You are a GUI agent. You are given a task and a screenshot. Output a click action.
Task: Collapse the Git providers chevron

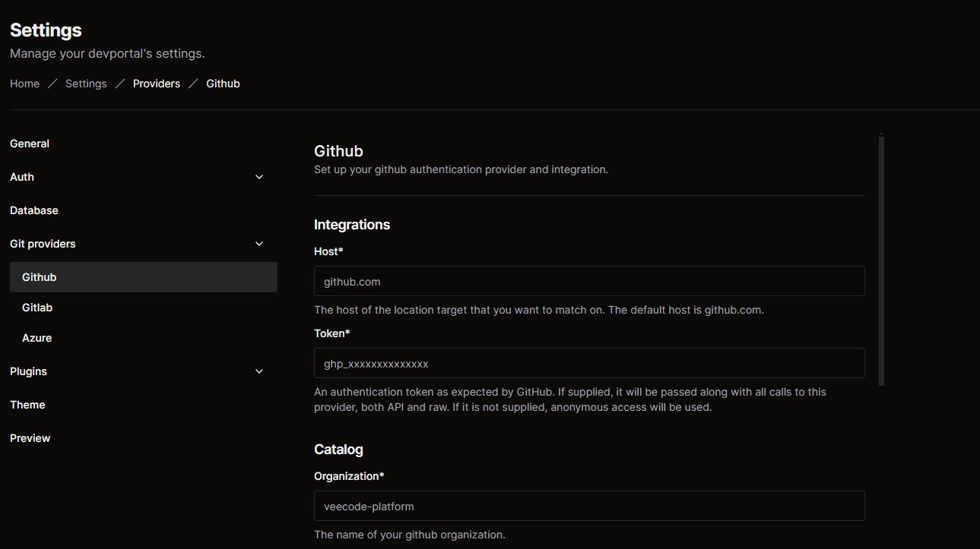point(259,244)
